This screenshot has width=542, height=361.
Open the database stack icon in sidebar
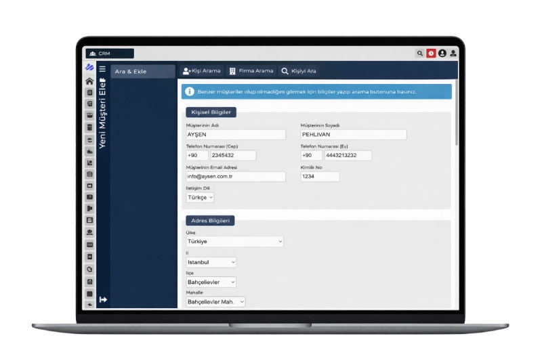89,140
